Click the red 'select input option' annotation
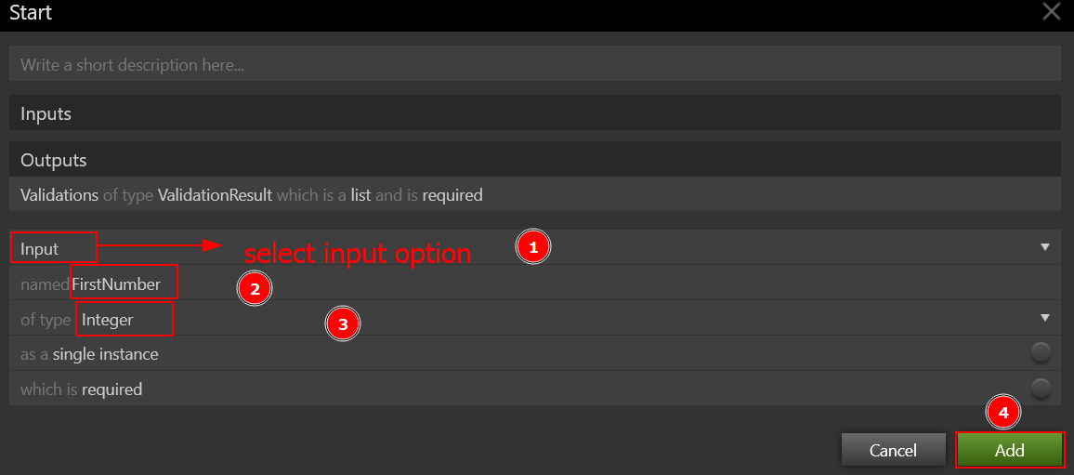Viewport: 1074px width, 475px height. 357,254
